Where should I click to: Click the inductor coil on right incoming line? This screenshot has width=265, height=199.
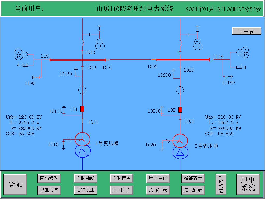180,43
